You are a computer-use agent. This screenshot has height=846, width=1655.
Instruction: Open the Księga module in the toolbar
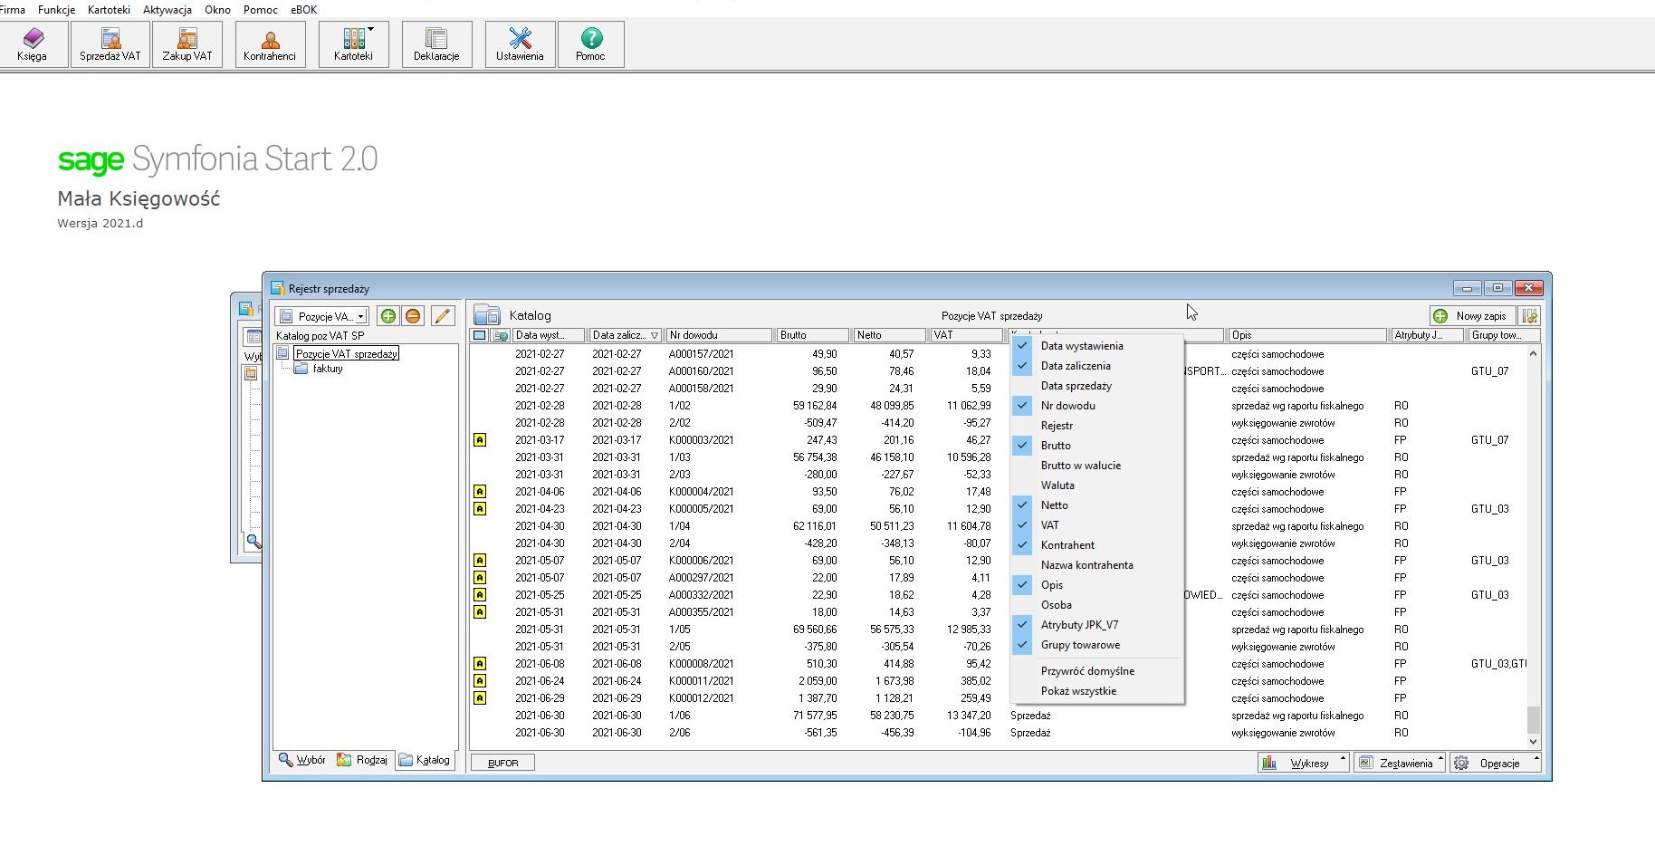34,44
